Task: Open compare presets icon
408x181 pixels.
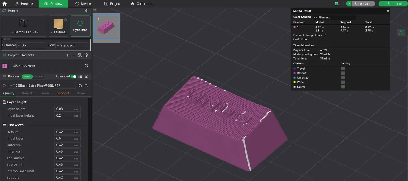Action: [86, 77]
